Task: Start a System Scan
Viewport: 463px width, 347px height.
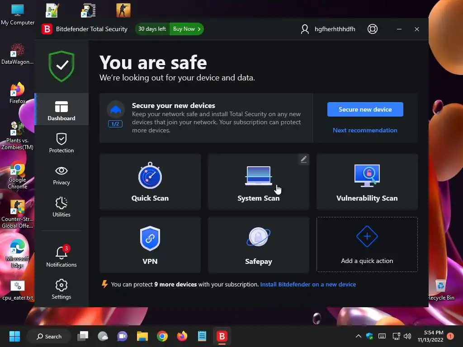Action: click(258, 182)
